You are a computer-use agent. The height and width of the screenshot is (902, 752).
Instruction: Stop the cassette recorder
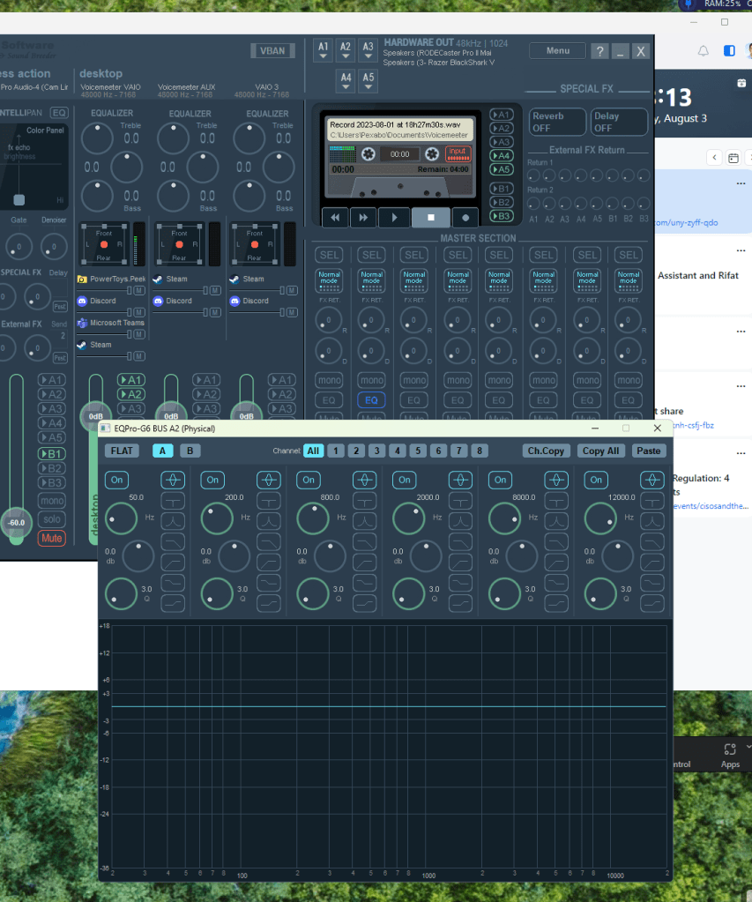(431, 218)
